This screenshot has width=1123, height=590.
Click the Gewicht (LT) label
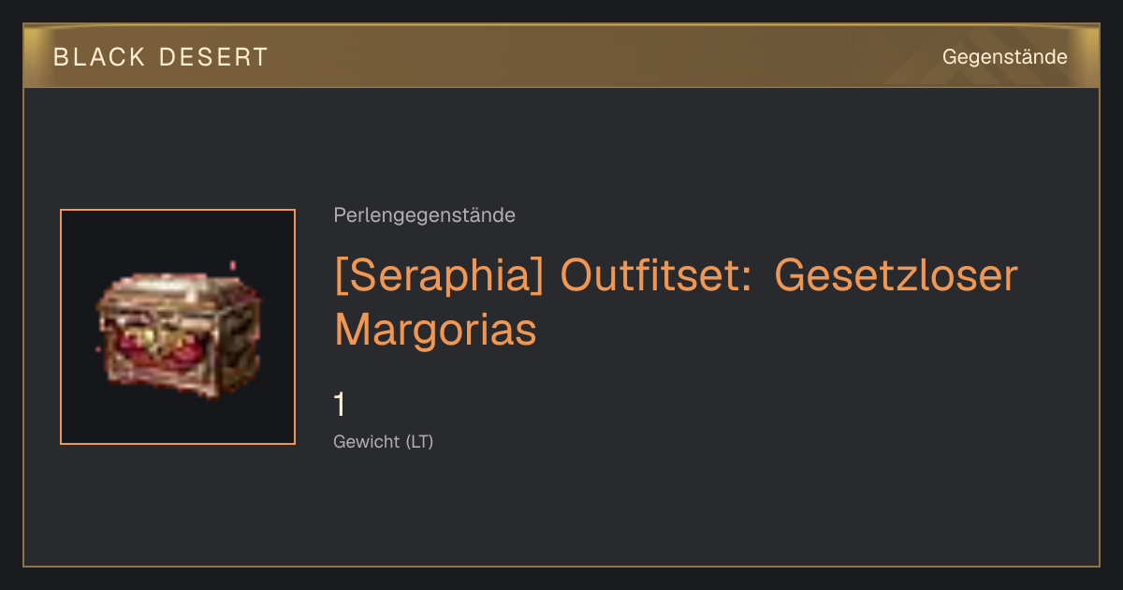[x=384, y=441]
